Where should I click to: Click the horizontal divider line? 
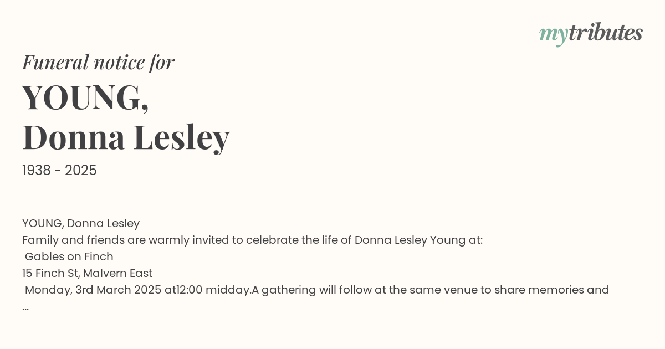click(332, 197)
